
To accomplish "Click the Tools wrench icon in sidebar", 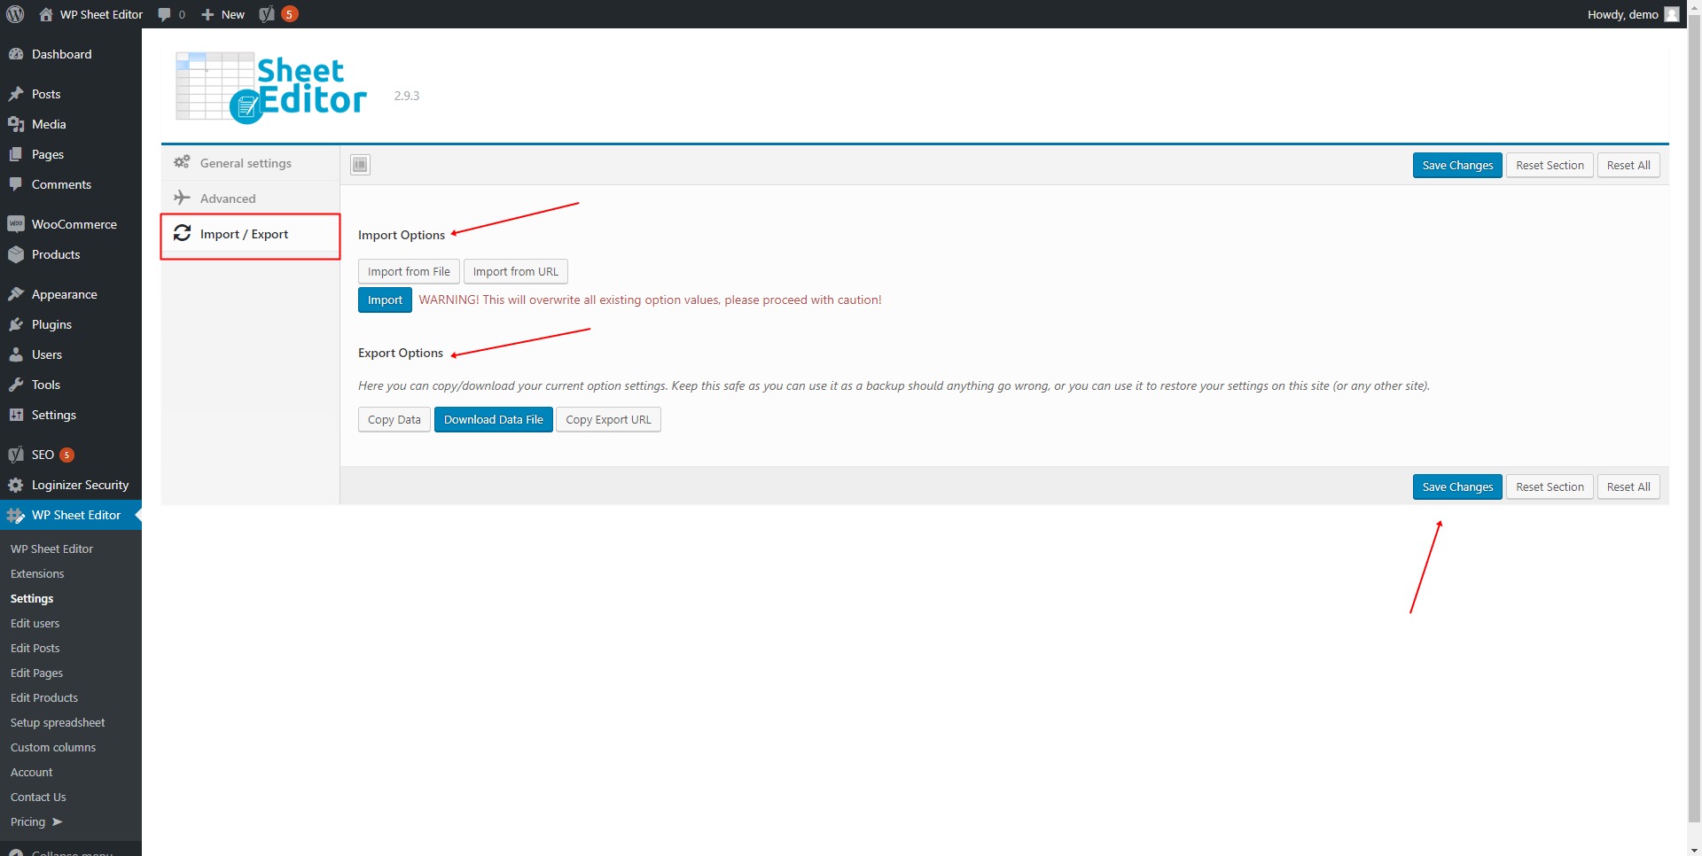I will pos(18,385).
